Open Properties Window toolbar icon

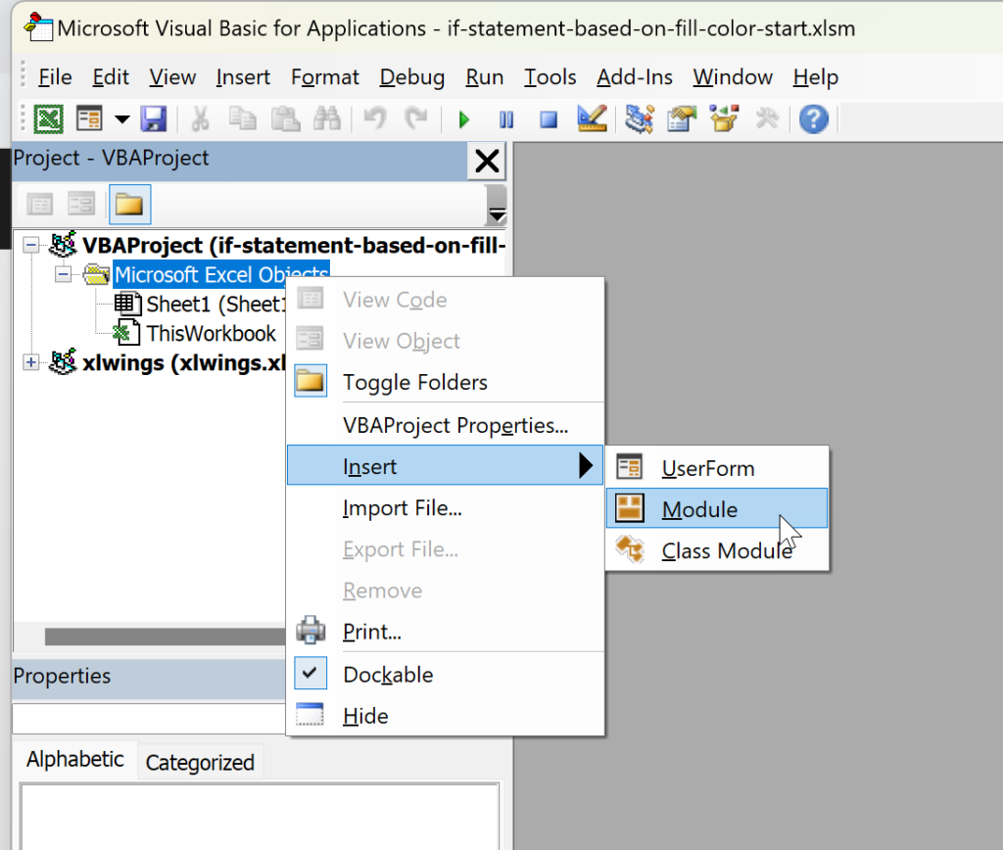click(682, 118)
